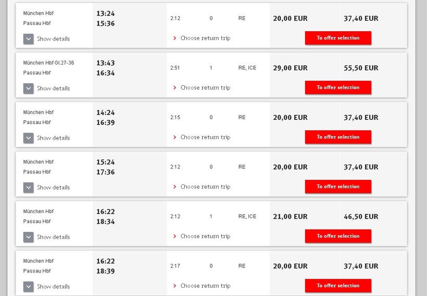The width and height of the screenshot is (427, 296).
Task: Open offer selection for the 13:24 train
Action: click(x=338, y=38)
